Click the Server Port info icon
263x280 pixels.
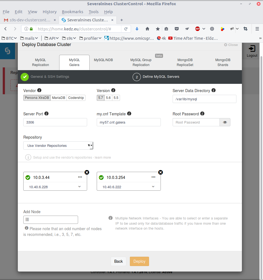(x=46, y=114)
